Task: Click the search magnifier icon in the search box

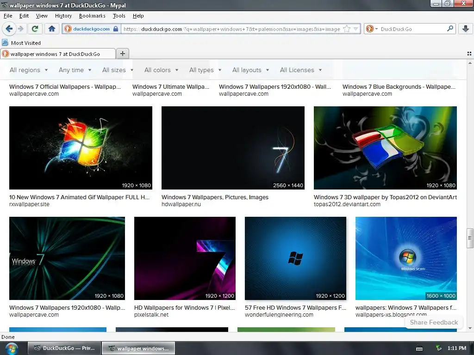Action: coord(450,29)
